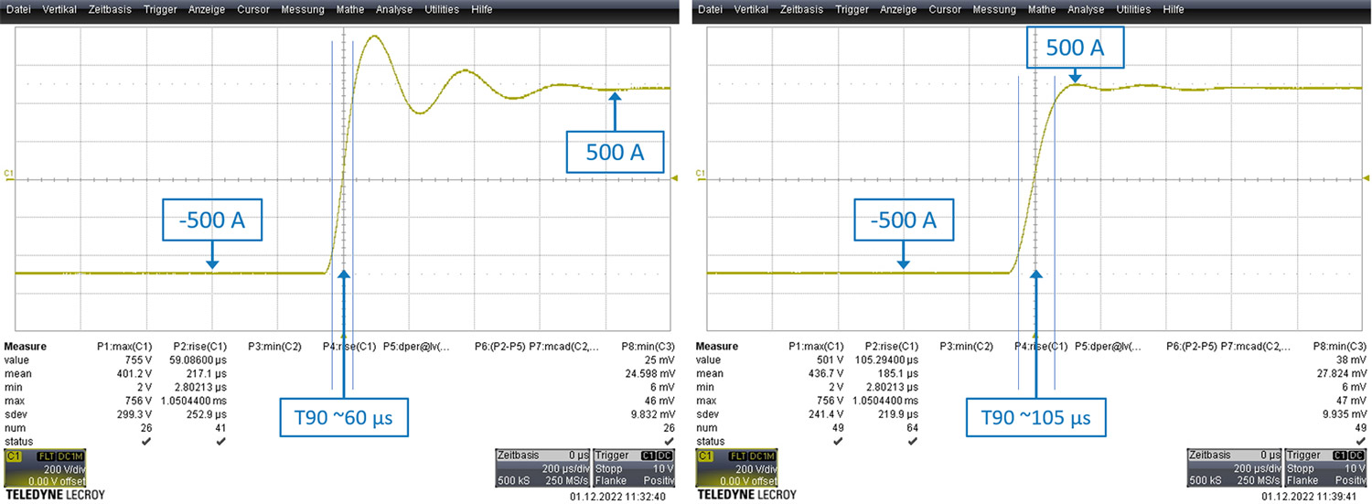Image resolution: width=1372 pixels, height=504 pixels.
Task: Click the P1:max(C1) header above 501 V
Action: pos(813,347)
